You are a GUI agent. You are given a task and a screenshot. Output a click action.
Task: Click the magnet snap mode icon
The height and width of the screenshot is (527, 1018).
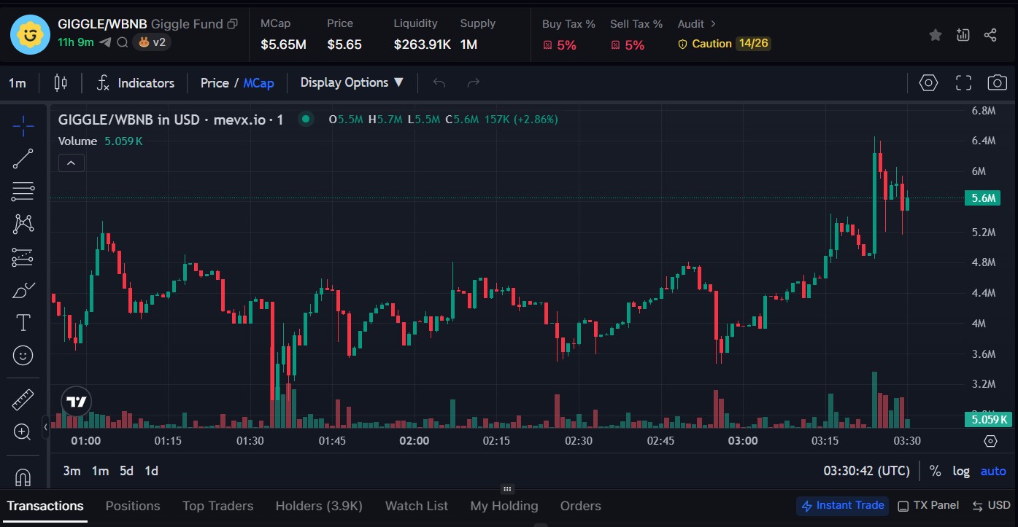pyautogui.click(x=23, y=477)
